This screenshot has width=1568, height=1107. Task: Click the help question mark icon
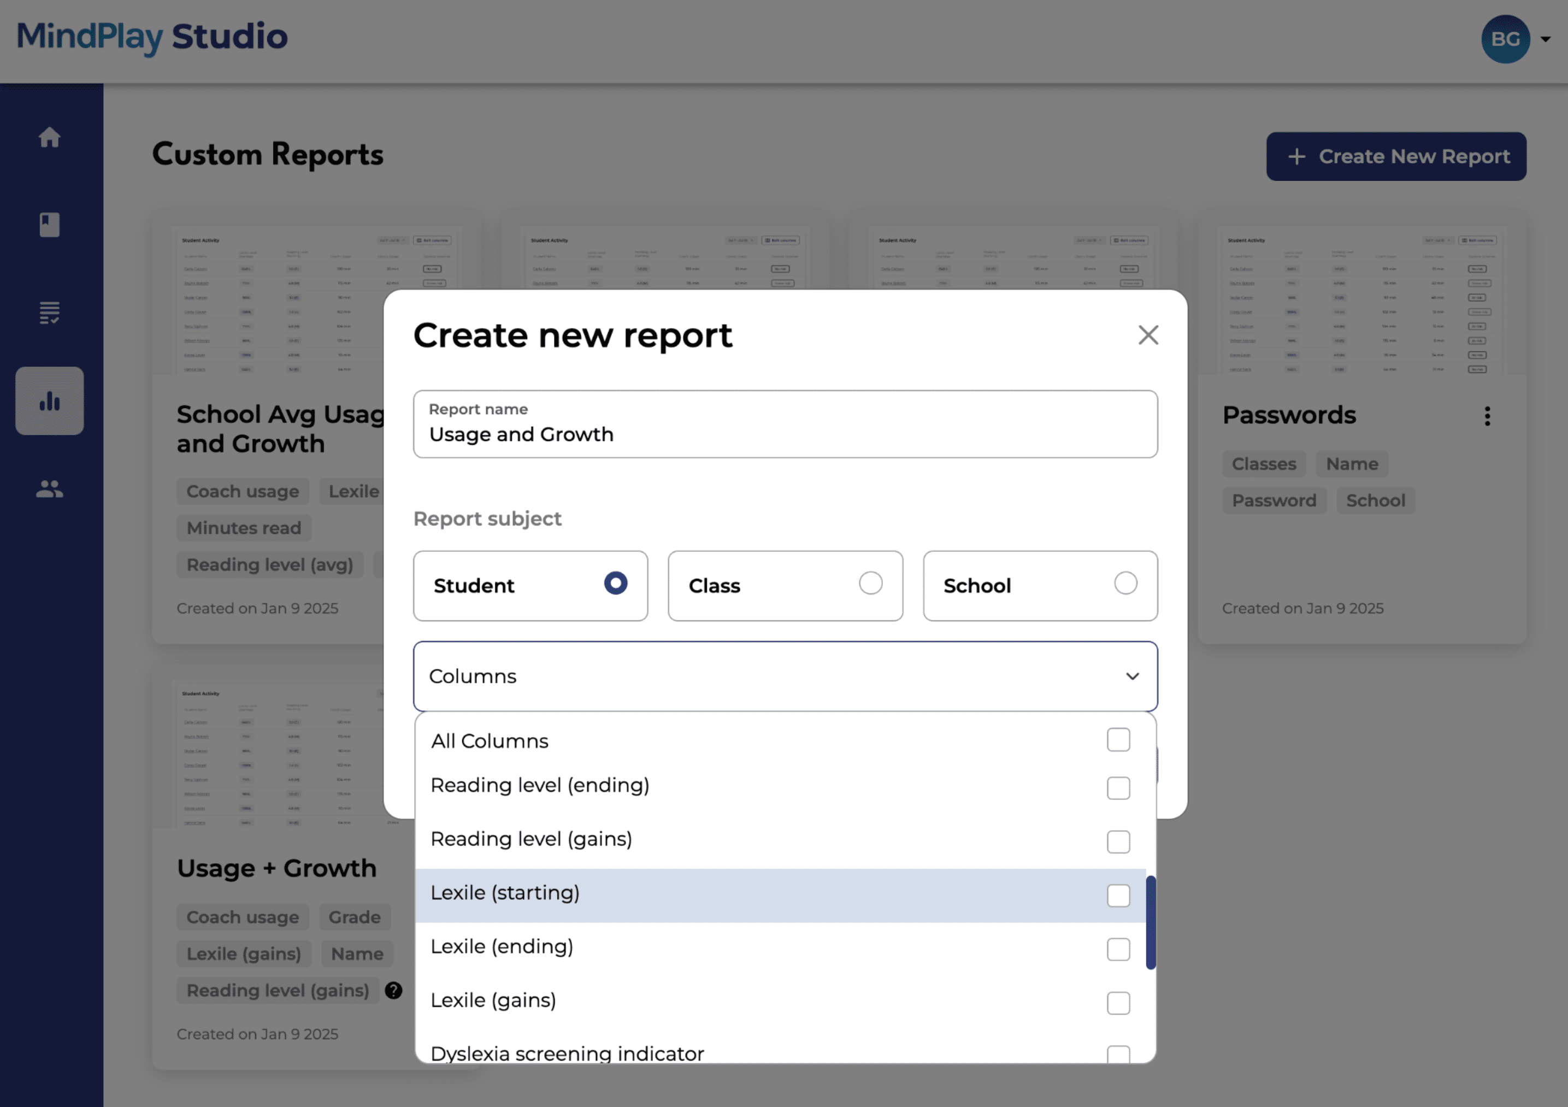coord(393,990)
